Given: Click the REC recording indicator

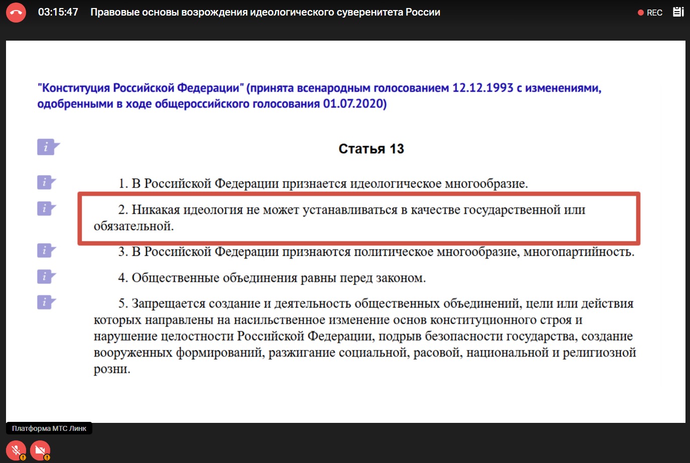Looking at the screenshot, I should tap(650, 13).
